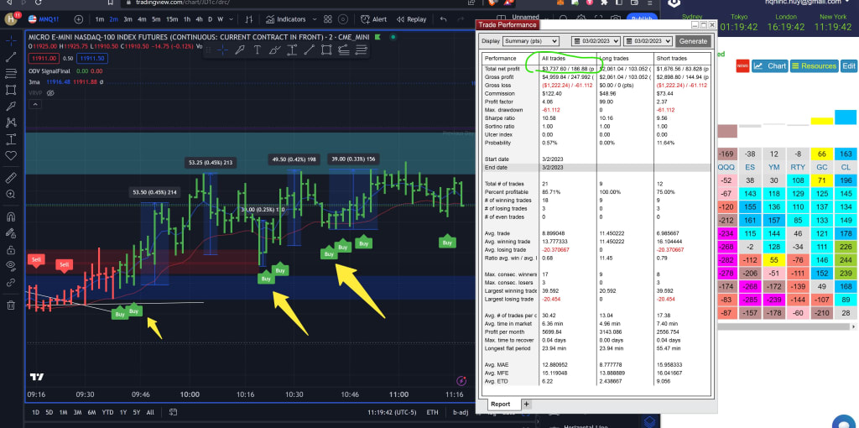The height and width of the screenshot is (428, 859).
Task: Open the 11:19:42 (UTC-5) timezone menu
Action: [x=392, y=412]
